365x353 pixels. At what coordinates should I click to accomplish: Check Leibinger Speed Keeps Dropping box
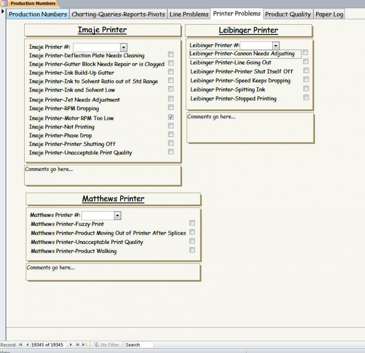point(306,79)
